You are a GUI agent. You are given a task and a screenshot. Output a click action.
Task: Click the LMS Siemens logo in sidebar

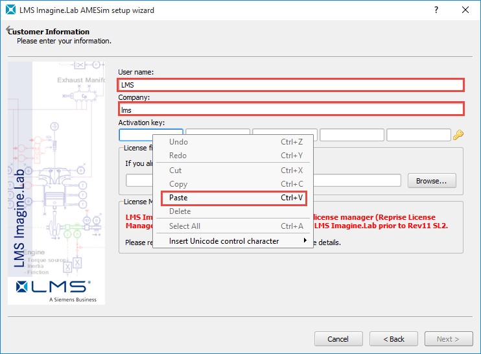click(x=56, y=289)
